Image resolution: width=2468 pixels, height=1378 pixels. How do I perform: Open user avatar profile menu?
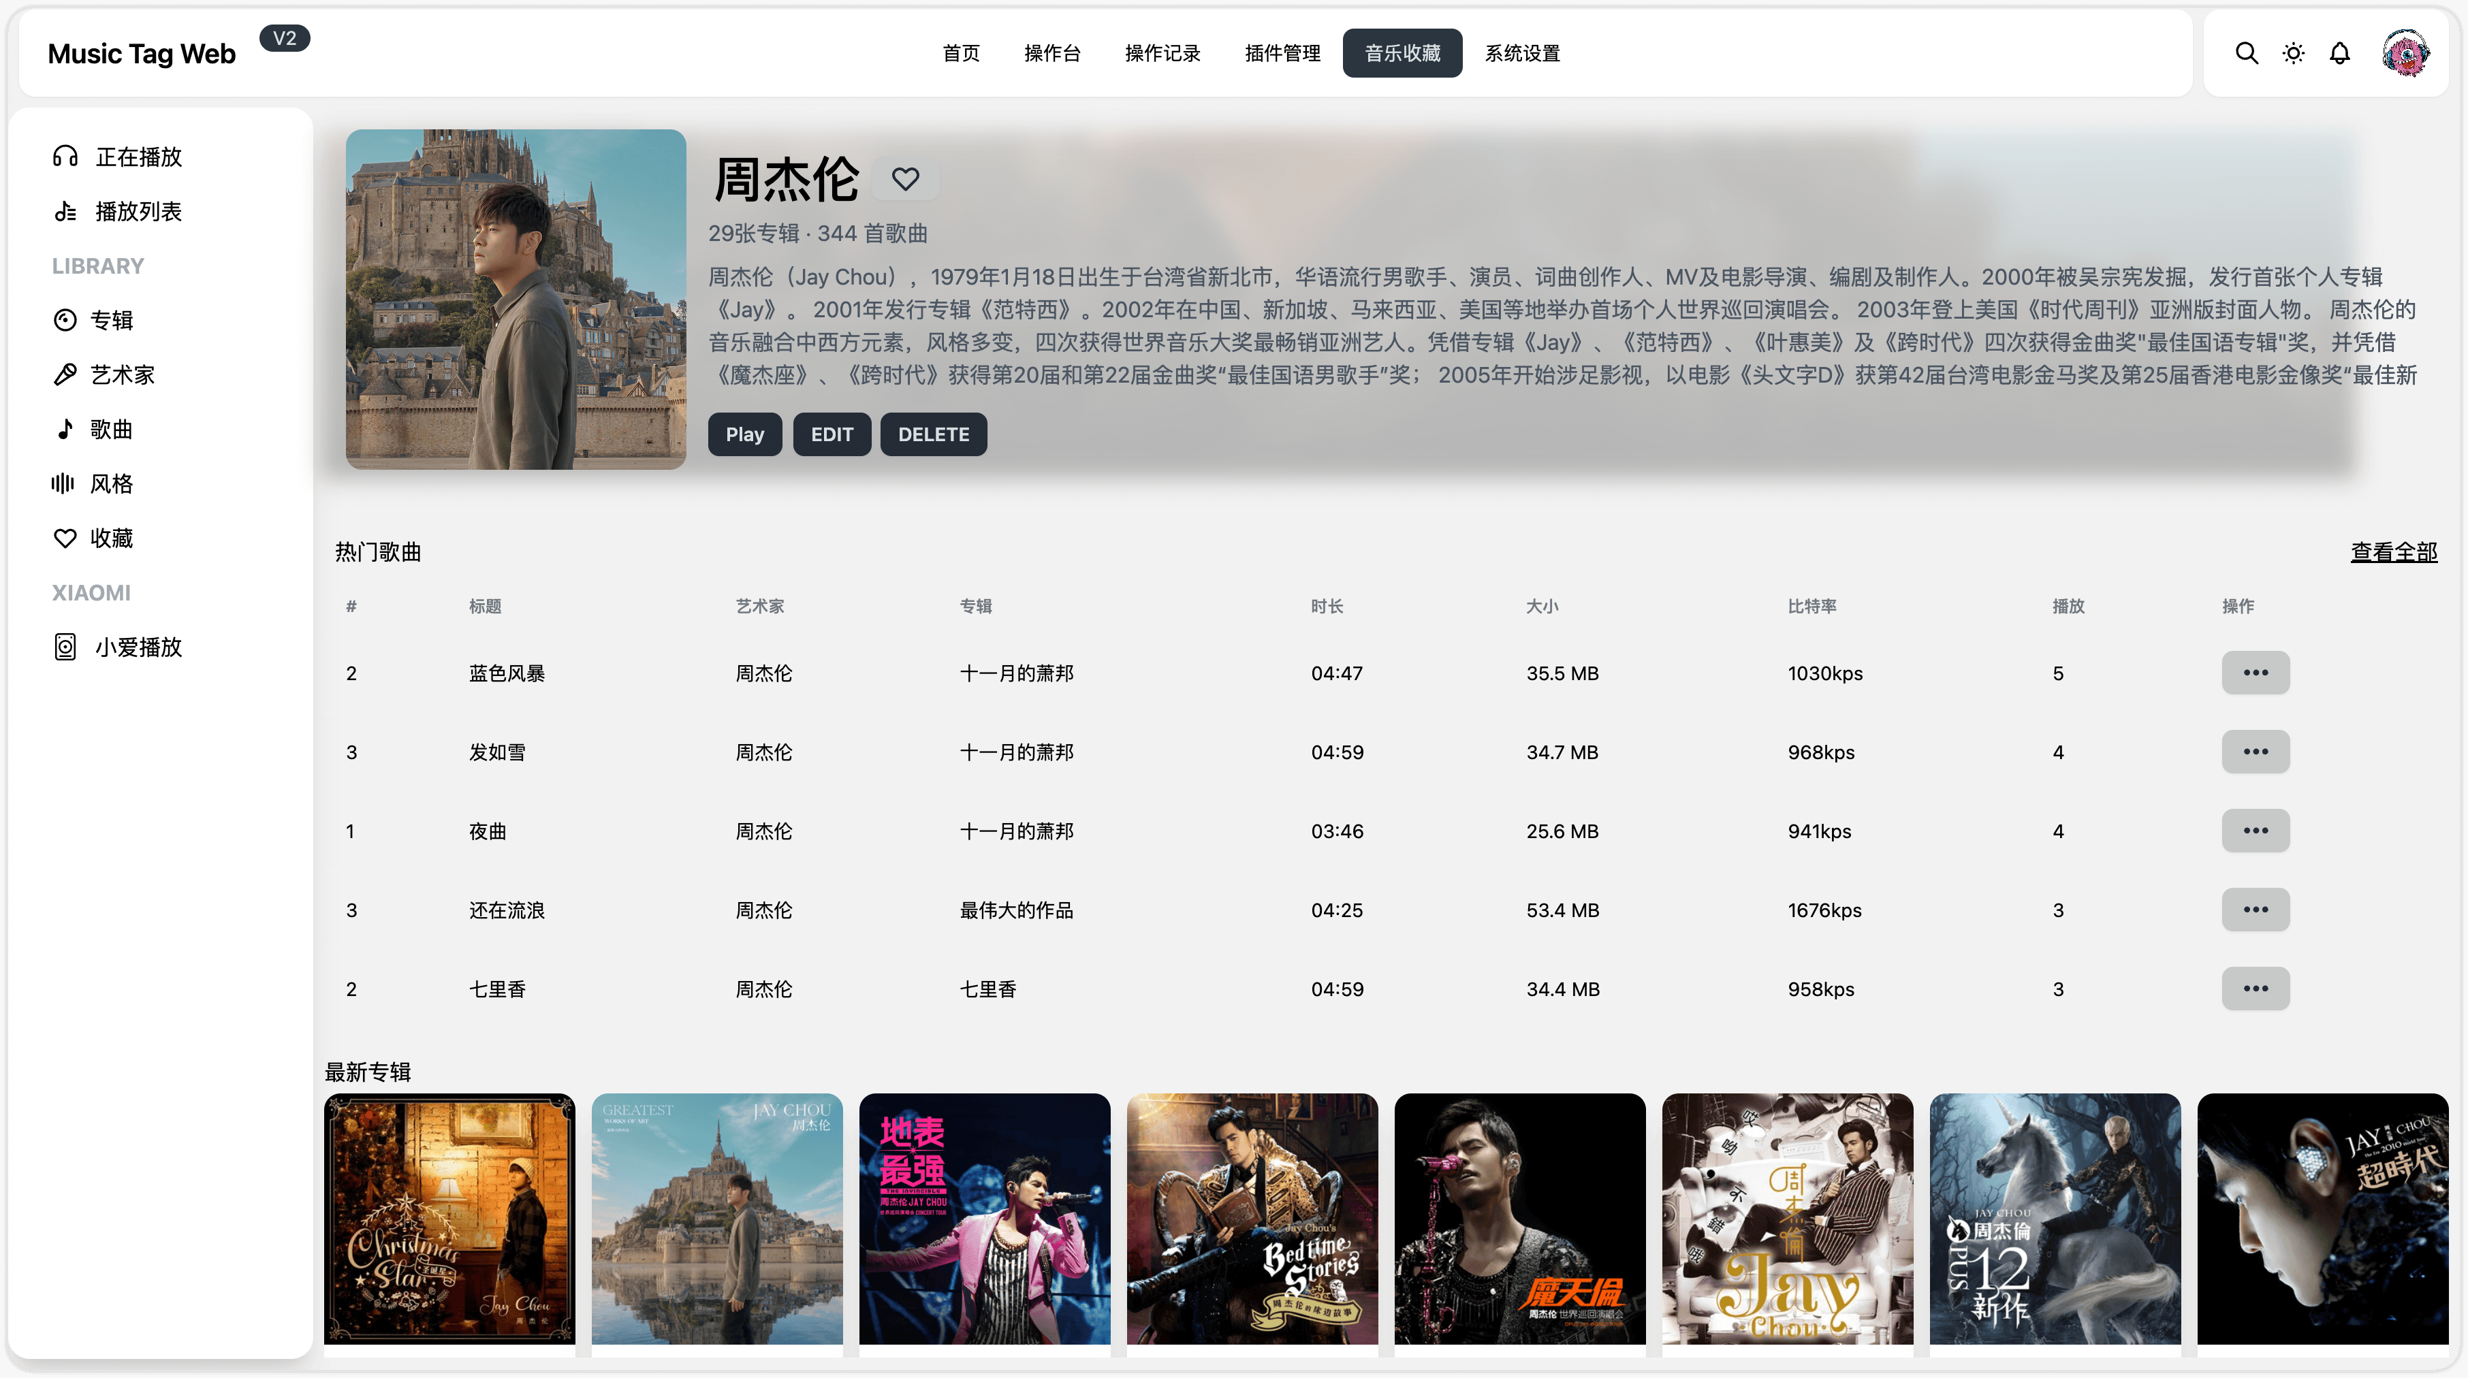pyautogui.click(x=2406, y=52)
